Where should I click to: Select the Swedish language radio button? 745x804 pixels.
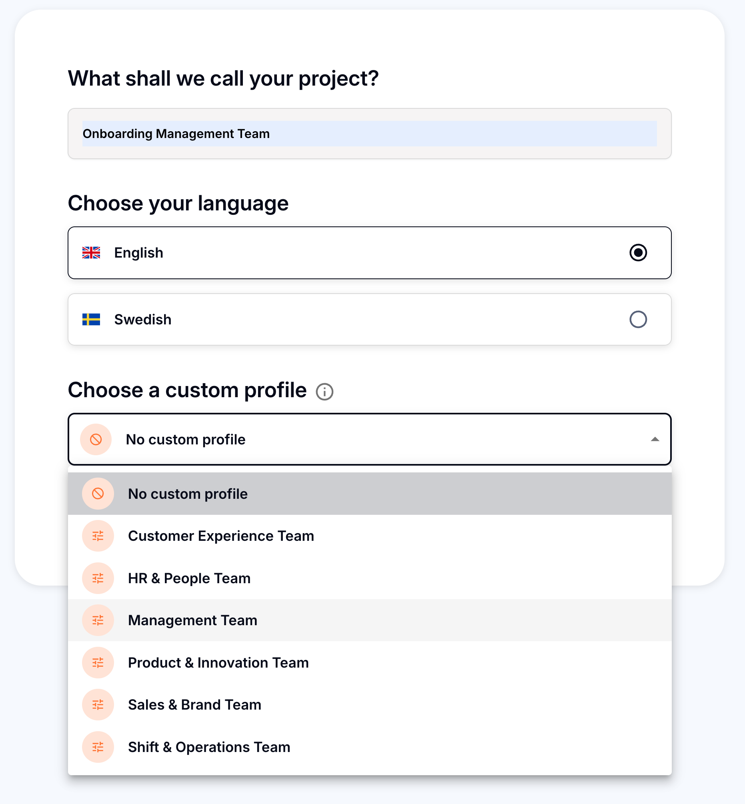pyautogui.click(x=638, y=320)
